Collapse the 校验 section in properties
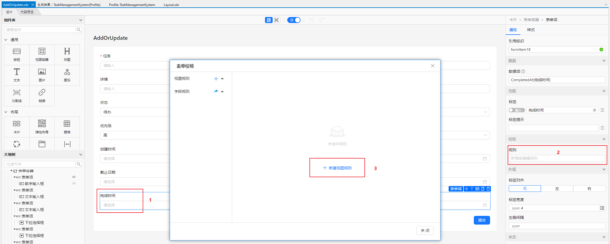Viewport: 610px width, 244px height. tap(604, 139)
